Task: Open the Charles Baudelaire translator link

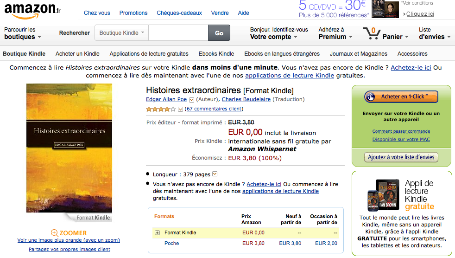Action: (246, 99)
